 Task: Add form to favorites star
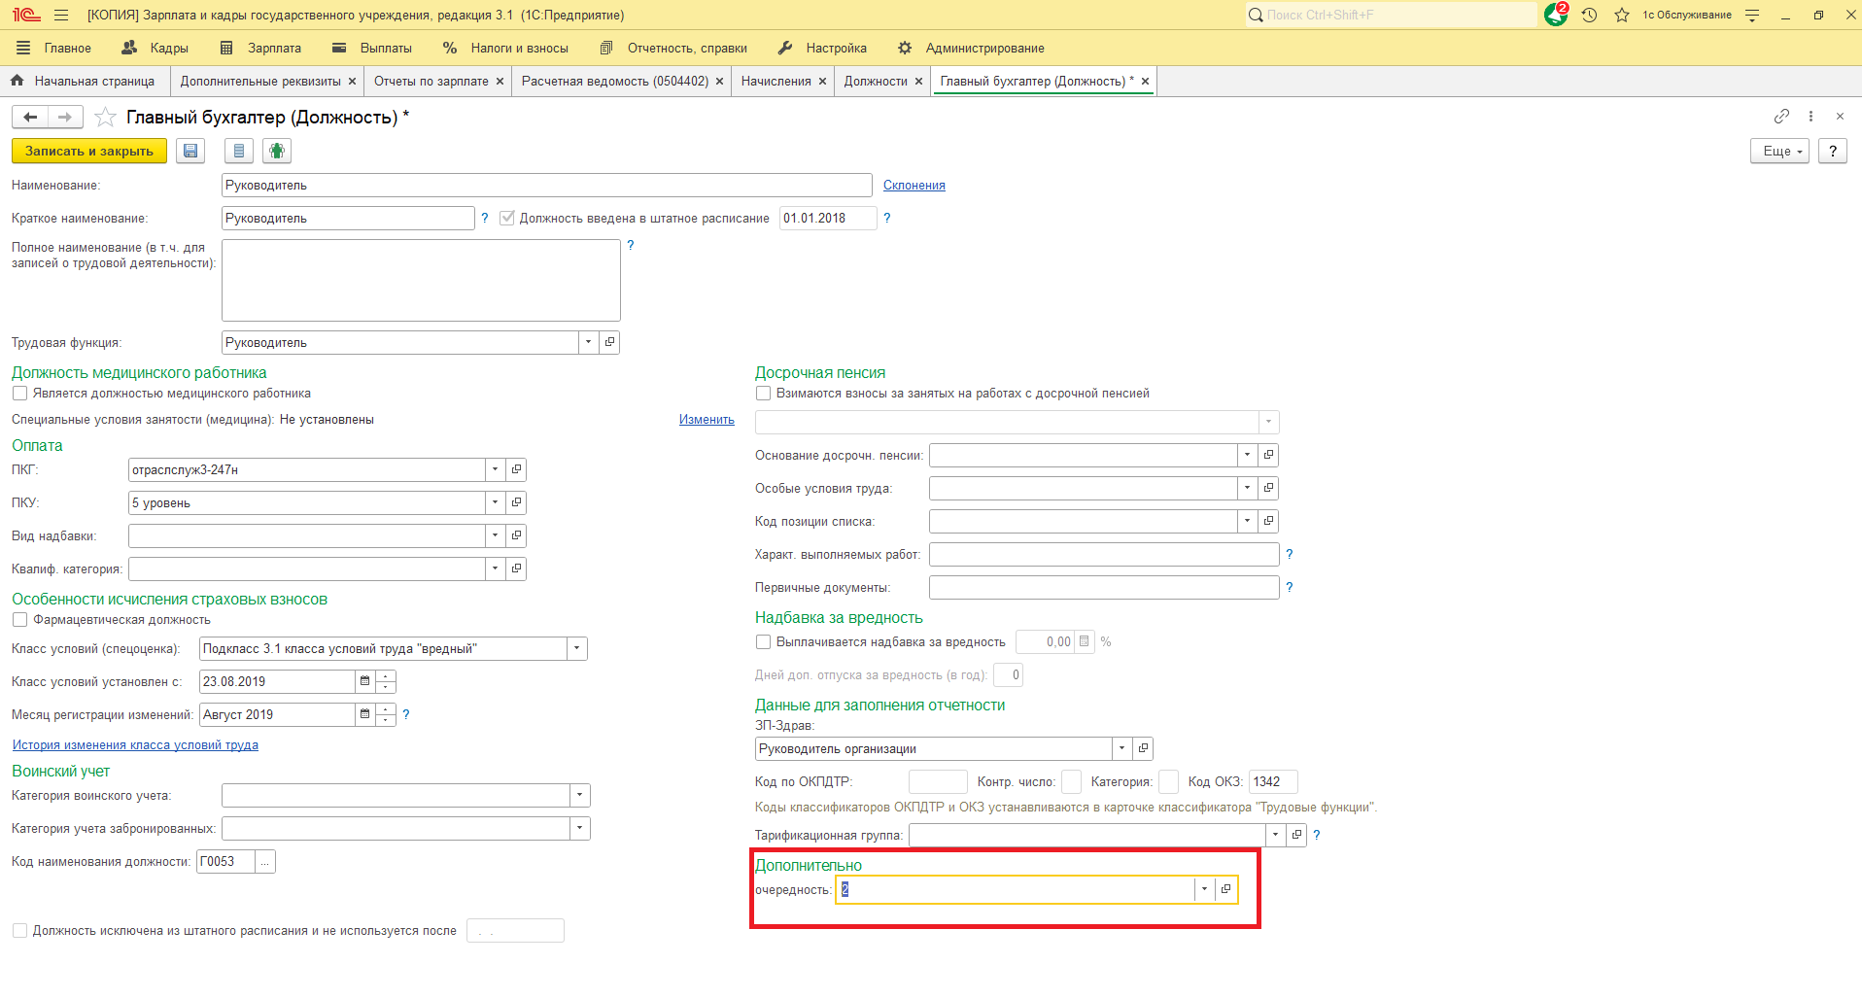(x=105, y=118)
